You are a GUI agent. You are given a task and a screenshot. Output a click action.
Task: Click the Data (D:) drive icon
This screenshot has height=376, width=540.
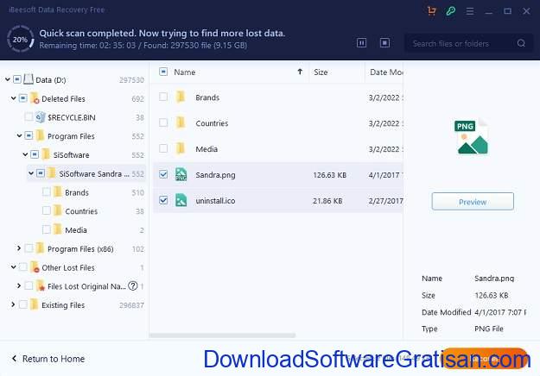pos(29,79)
